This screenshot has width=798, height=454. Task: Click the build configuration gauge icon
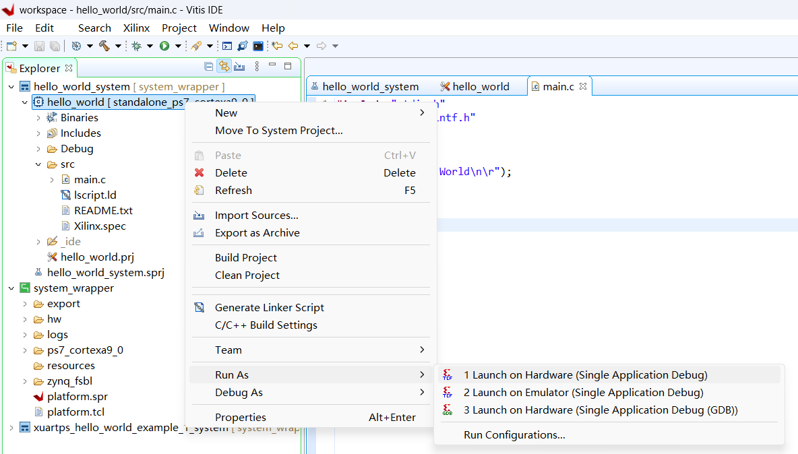tap(76, 46)
